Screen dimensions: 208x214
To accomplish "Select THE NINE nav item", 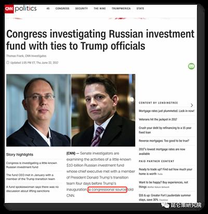I will click(100, 8).
